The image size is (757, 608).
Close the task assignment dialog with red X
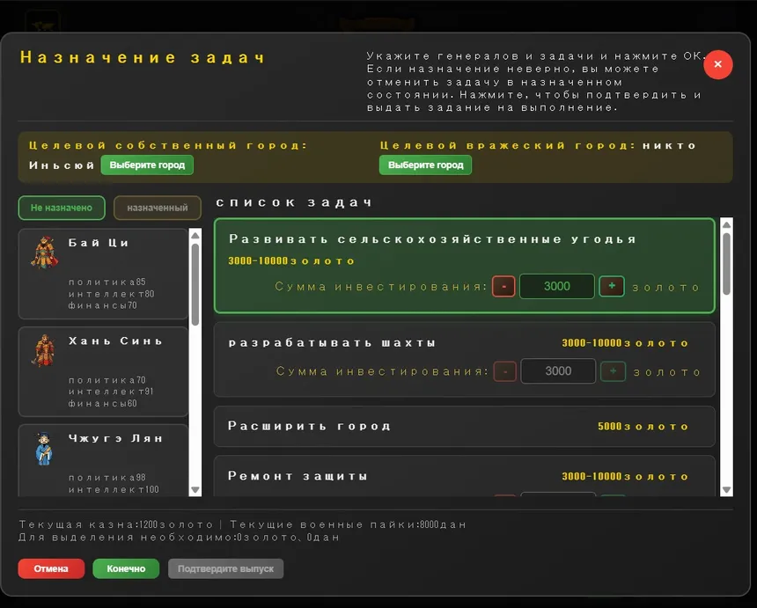click(718, 64)
